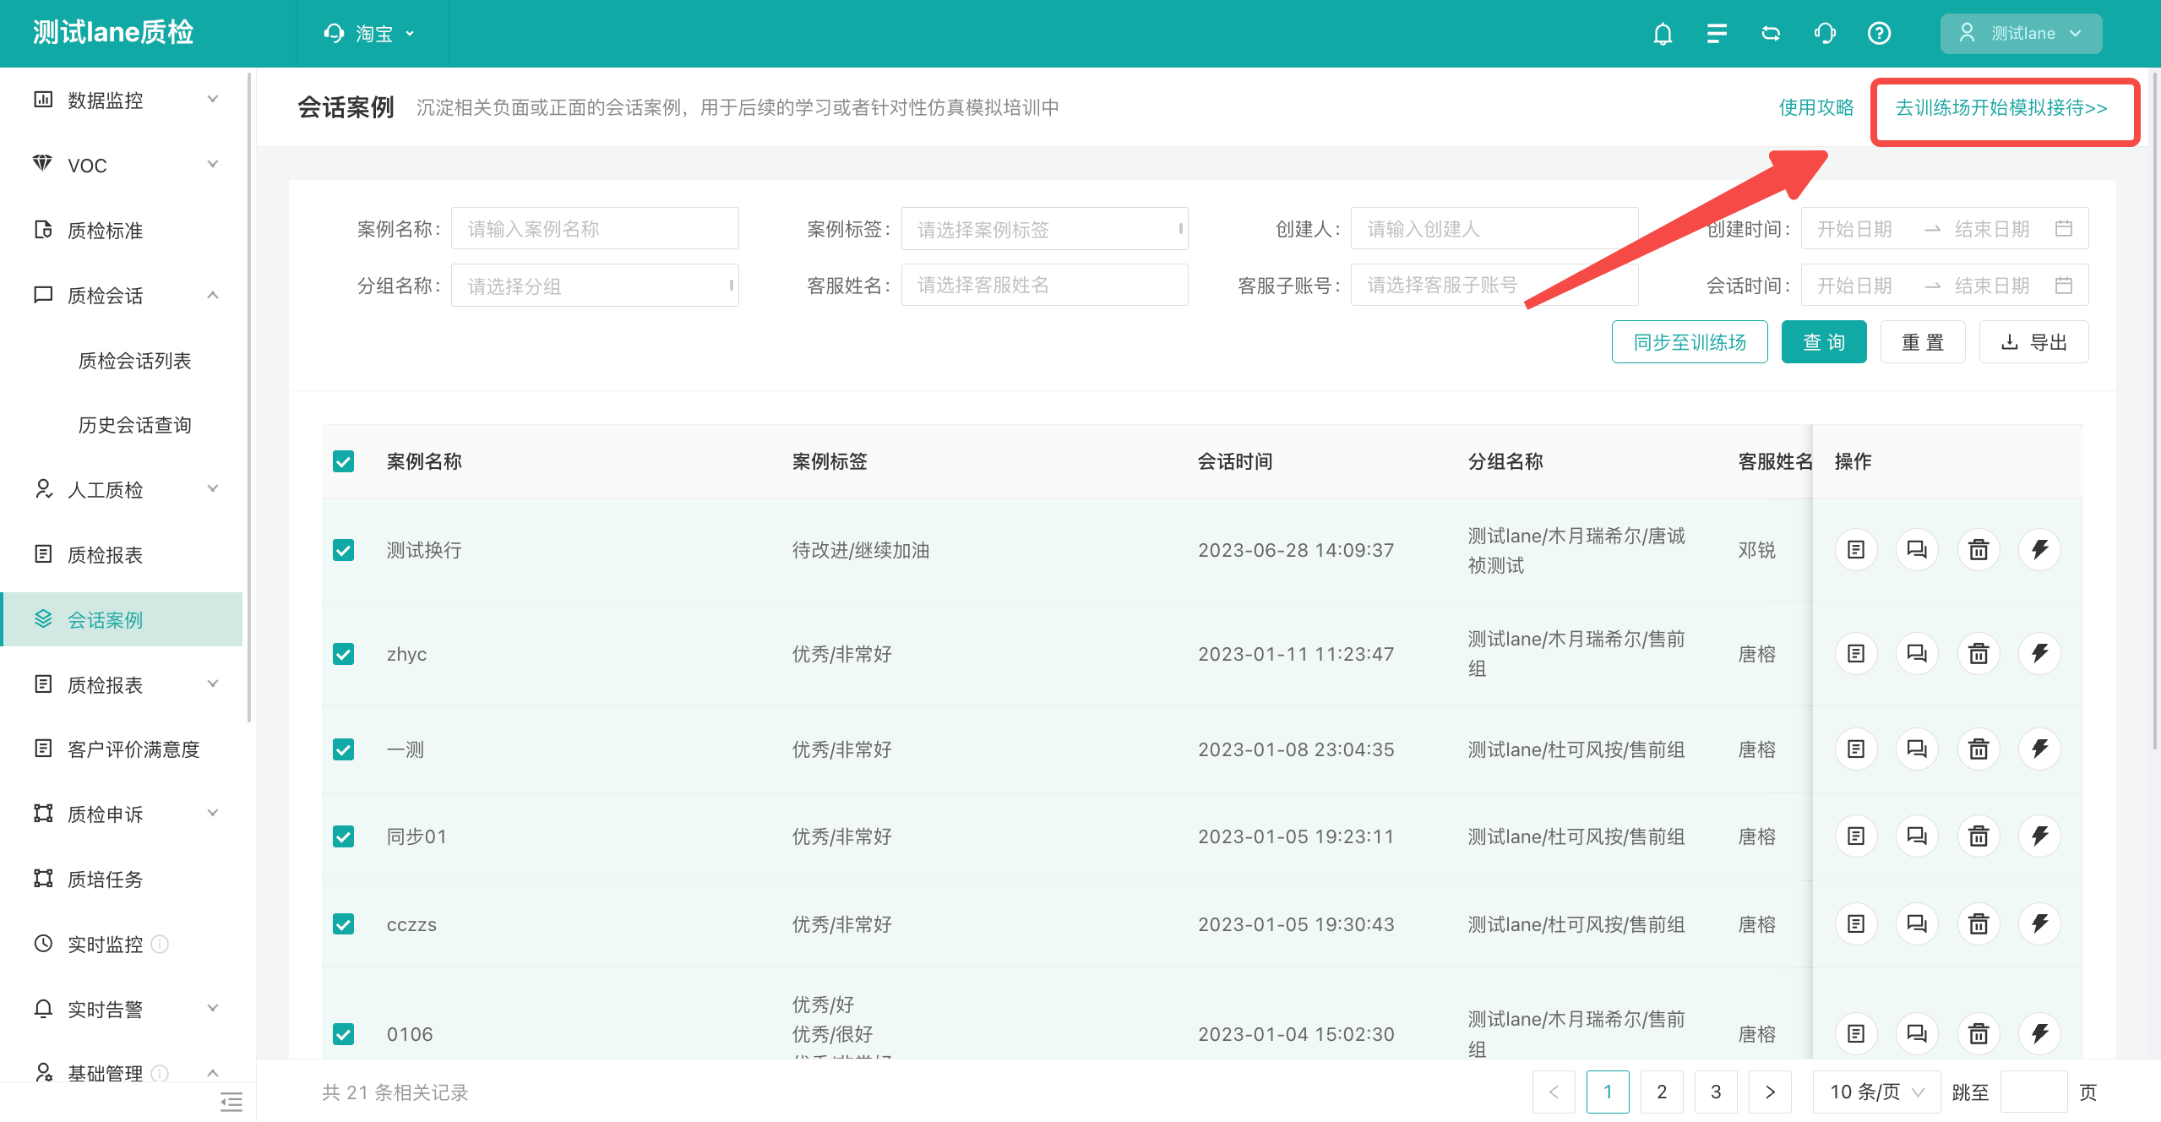Open the 分组名称 select dropdown
2161x1122 pixels.
tap(595, 286)
